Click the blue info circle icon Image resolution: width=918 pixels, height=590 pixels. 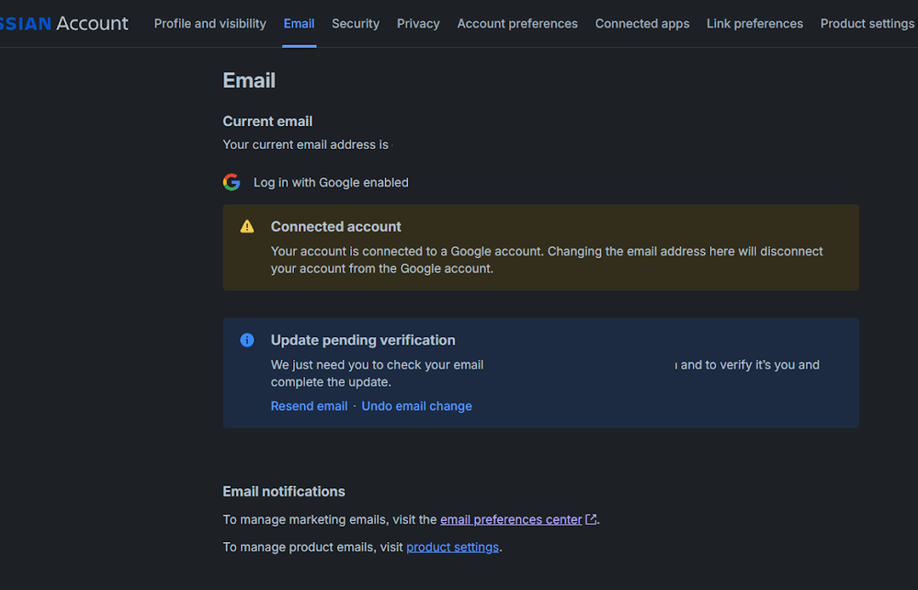(x=247, y=340)
